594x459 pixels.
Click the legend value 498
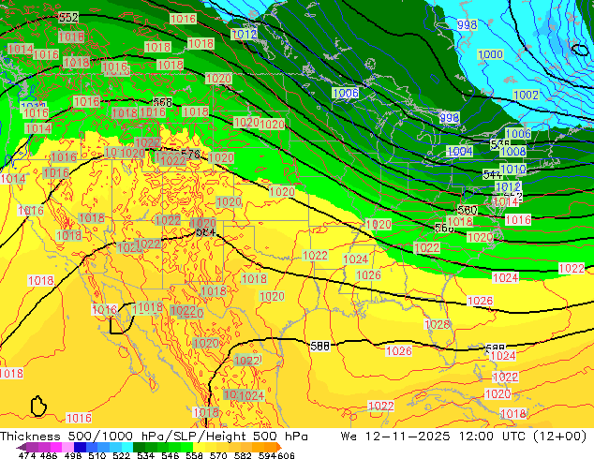(73, 455)
